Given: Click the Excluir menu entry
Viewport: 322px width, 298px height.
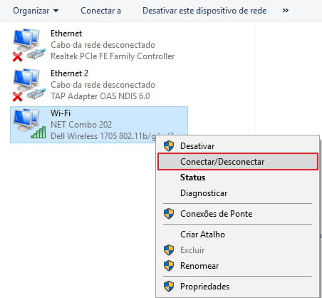Looking at the screenshot, I should pos(237,250).
